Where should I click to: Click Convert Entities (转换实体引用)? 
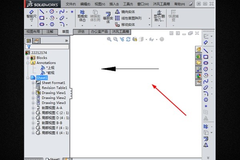coord(95,16)
